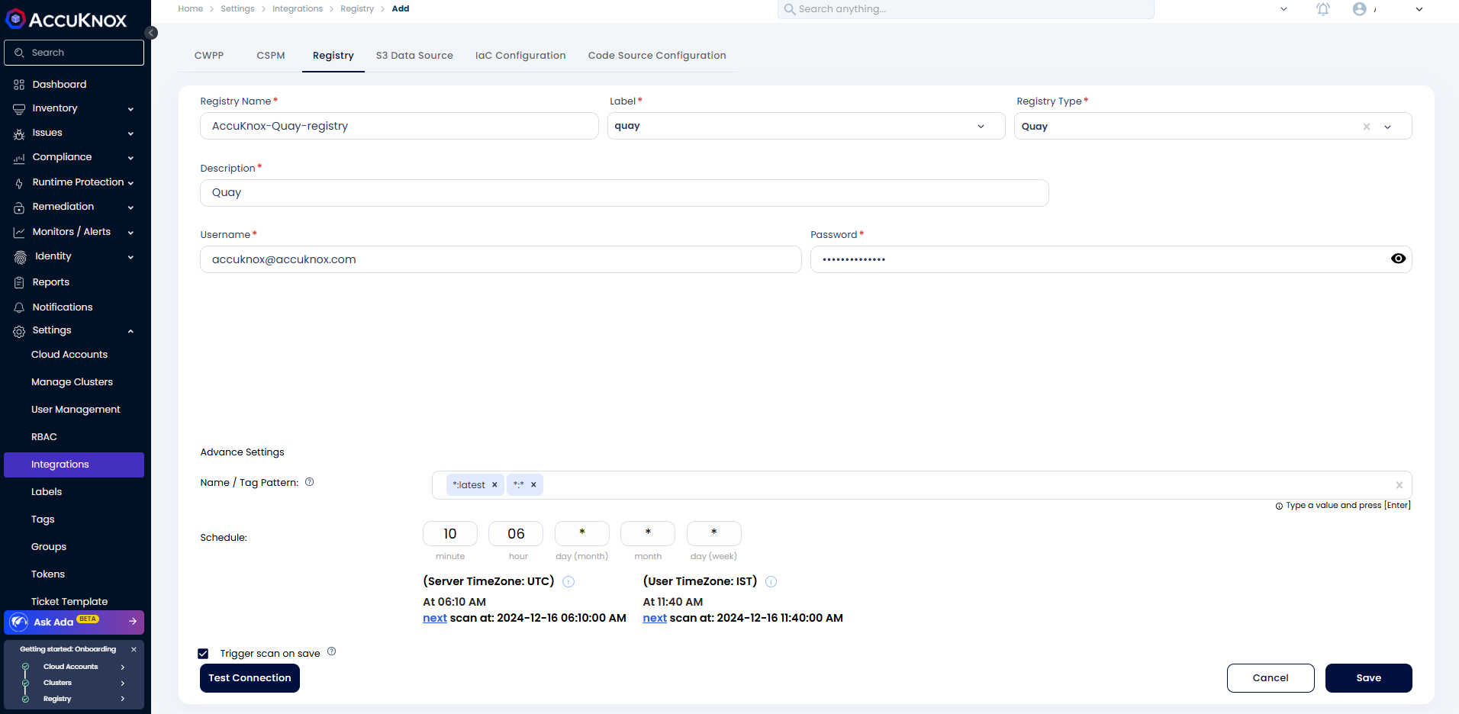Click the next link under User TimeZone
Screen dimensions: 1459x714
click(655, 619)
